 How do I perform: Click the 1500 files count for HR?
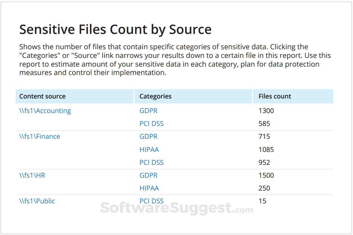click(x=266, y=175)
